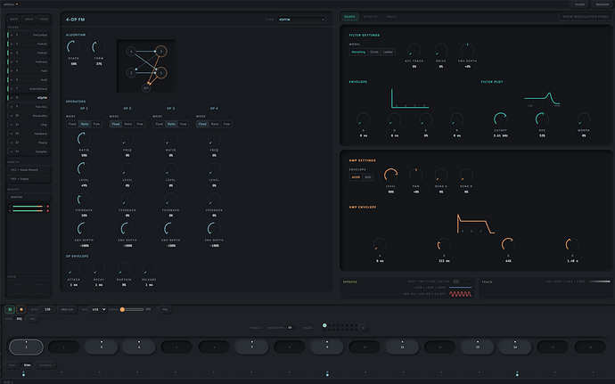This screenshot has height=384, width=615.
Task: Adjust the filter Res knob
Action: pos(542,119)
